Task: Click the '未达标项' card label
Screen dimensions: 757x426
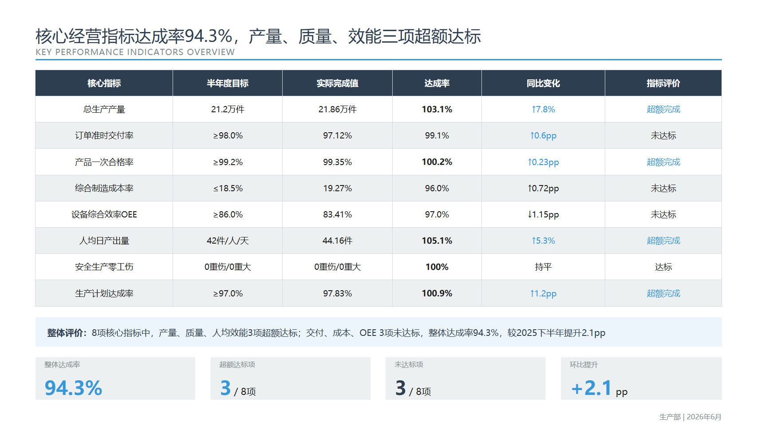Action: point(409,364)
